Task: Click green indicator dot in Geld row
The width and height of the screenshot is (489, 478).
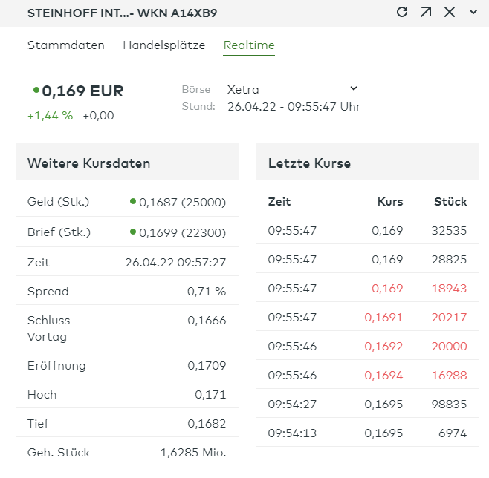Action: pyautogui.click(x=133, y=200)
